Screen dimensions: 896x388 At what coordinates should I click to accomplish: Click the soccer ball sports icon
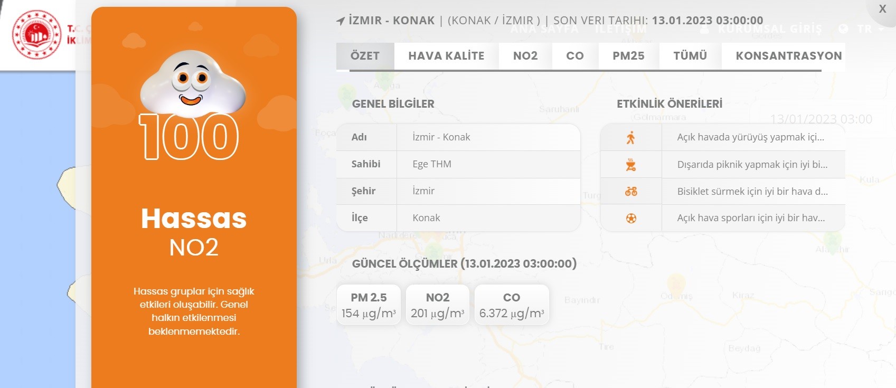[630, 218]
